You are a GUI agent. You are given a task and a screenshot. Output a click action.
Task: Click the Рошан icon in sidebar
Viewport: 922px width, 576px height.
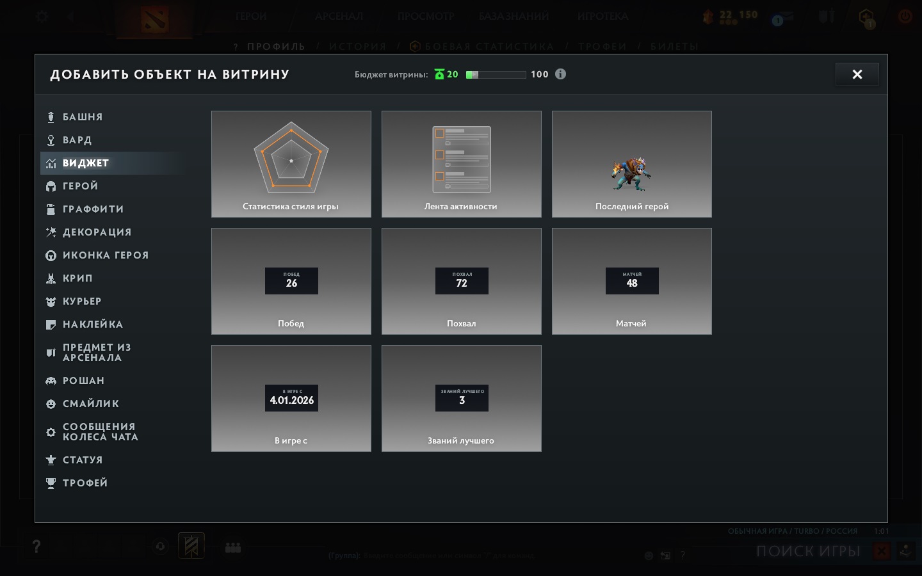pyautogui.click(x=51, y=381)
